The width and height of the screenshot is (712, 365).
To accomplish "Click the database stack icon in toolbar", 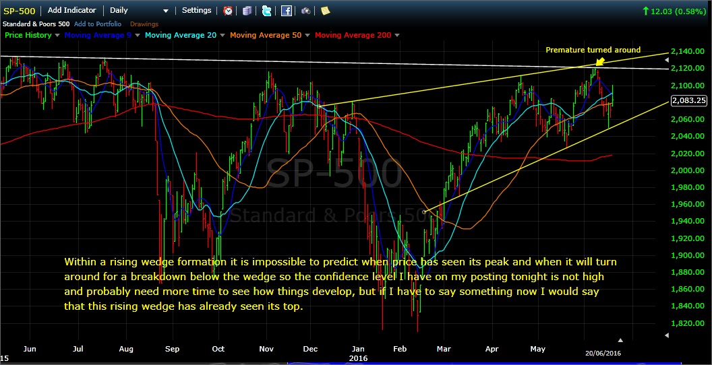I will click(247, 10).
